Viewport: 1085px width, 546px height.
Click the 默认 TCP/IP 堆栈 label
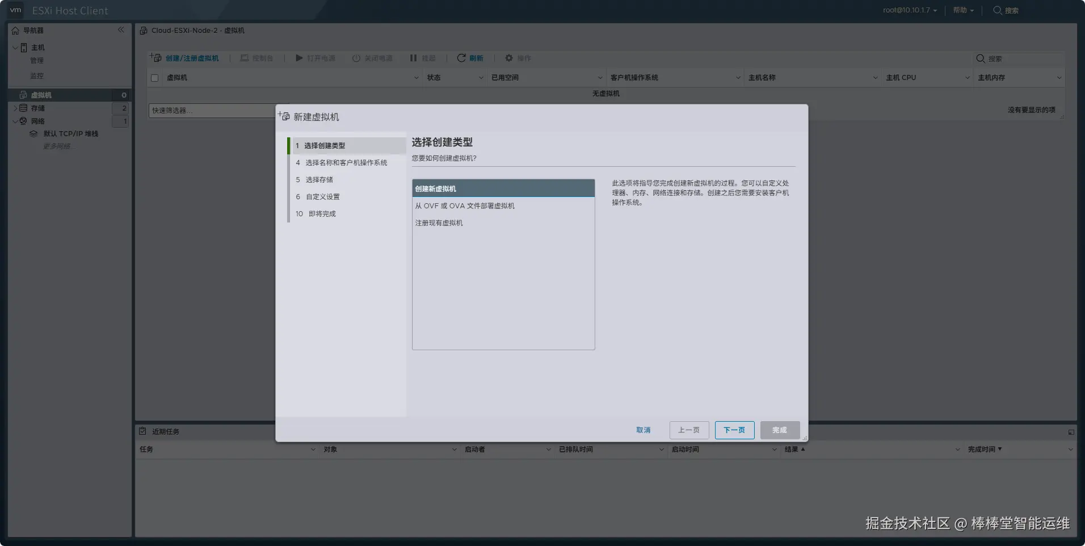(x=71, y=134)
